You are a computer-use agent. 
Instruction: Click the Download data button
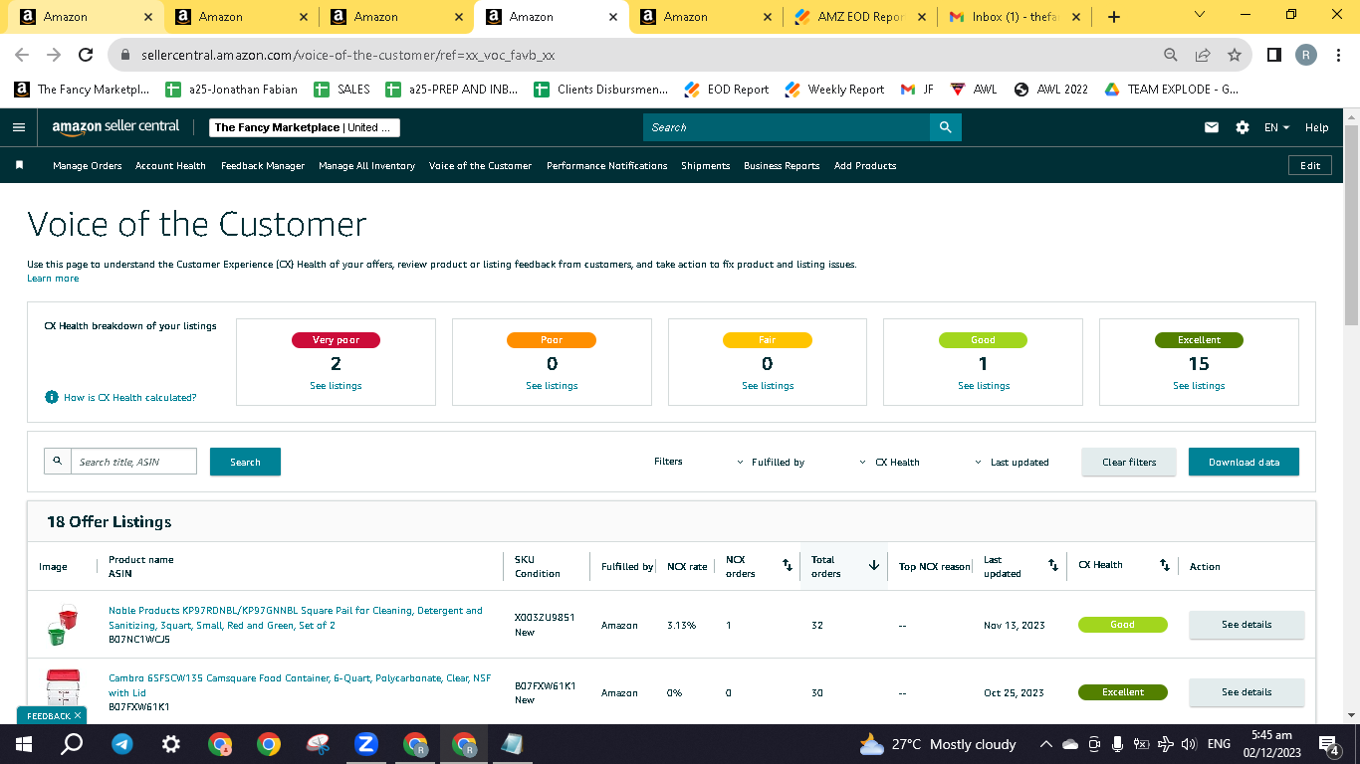pos(1244,462)
